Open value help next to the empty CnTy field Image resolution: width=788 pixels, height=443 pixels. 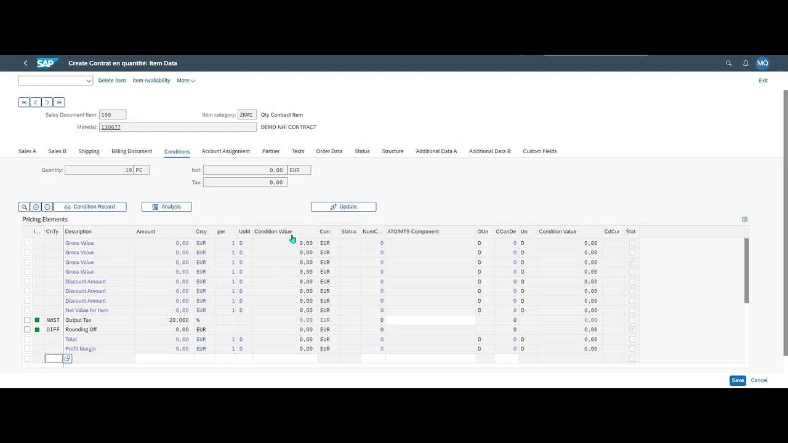click(x=67, y=359)
